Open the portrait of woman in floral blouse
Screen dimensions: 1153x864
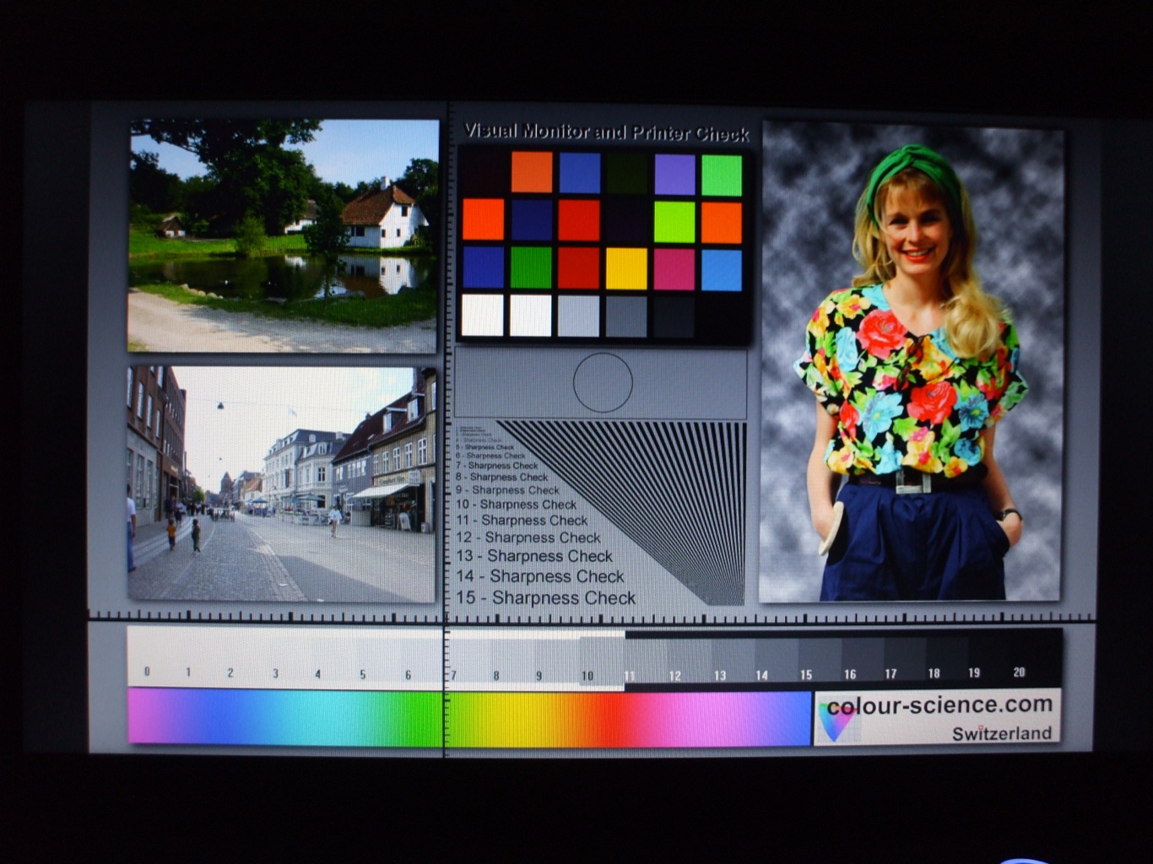912,361
